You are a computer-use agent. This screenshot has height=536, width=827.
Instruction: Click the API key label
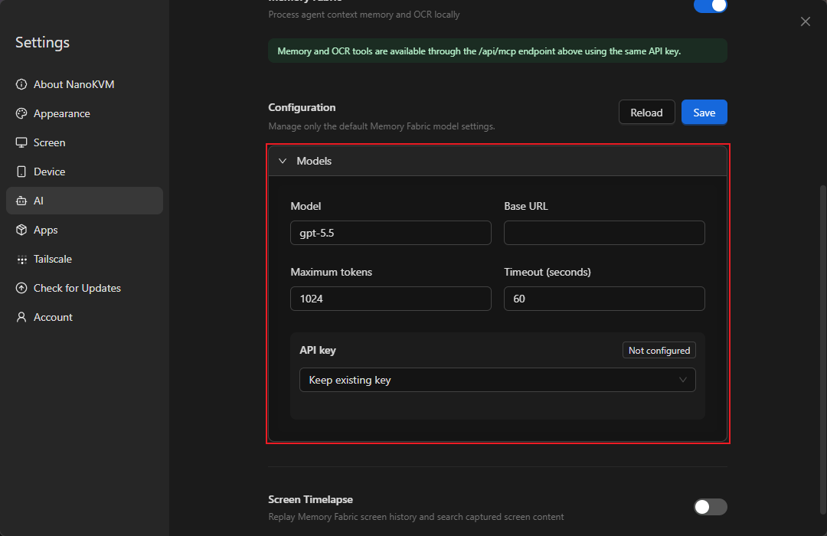pos(318,350)
